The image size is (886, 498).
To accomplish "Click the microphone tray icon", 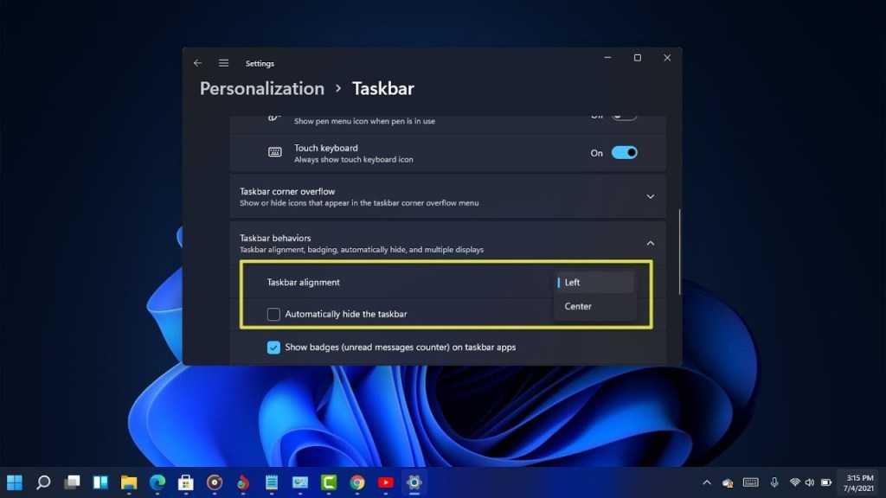I will pyautogui.click(x=774, y=482).
